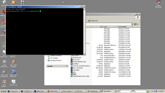
Task: Click the network tray icon
Action: click(x=154, y=91)
